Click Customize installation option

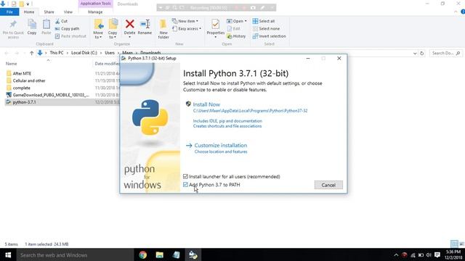tap(220, 145)
